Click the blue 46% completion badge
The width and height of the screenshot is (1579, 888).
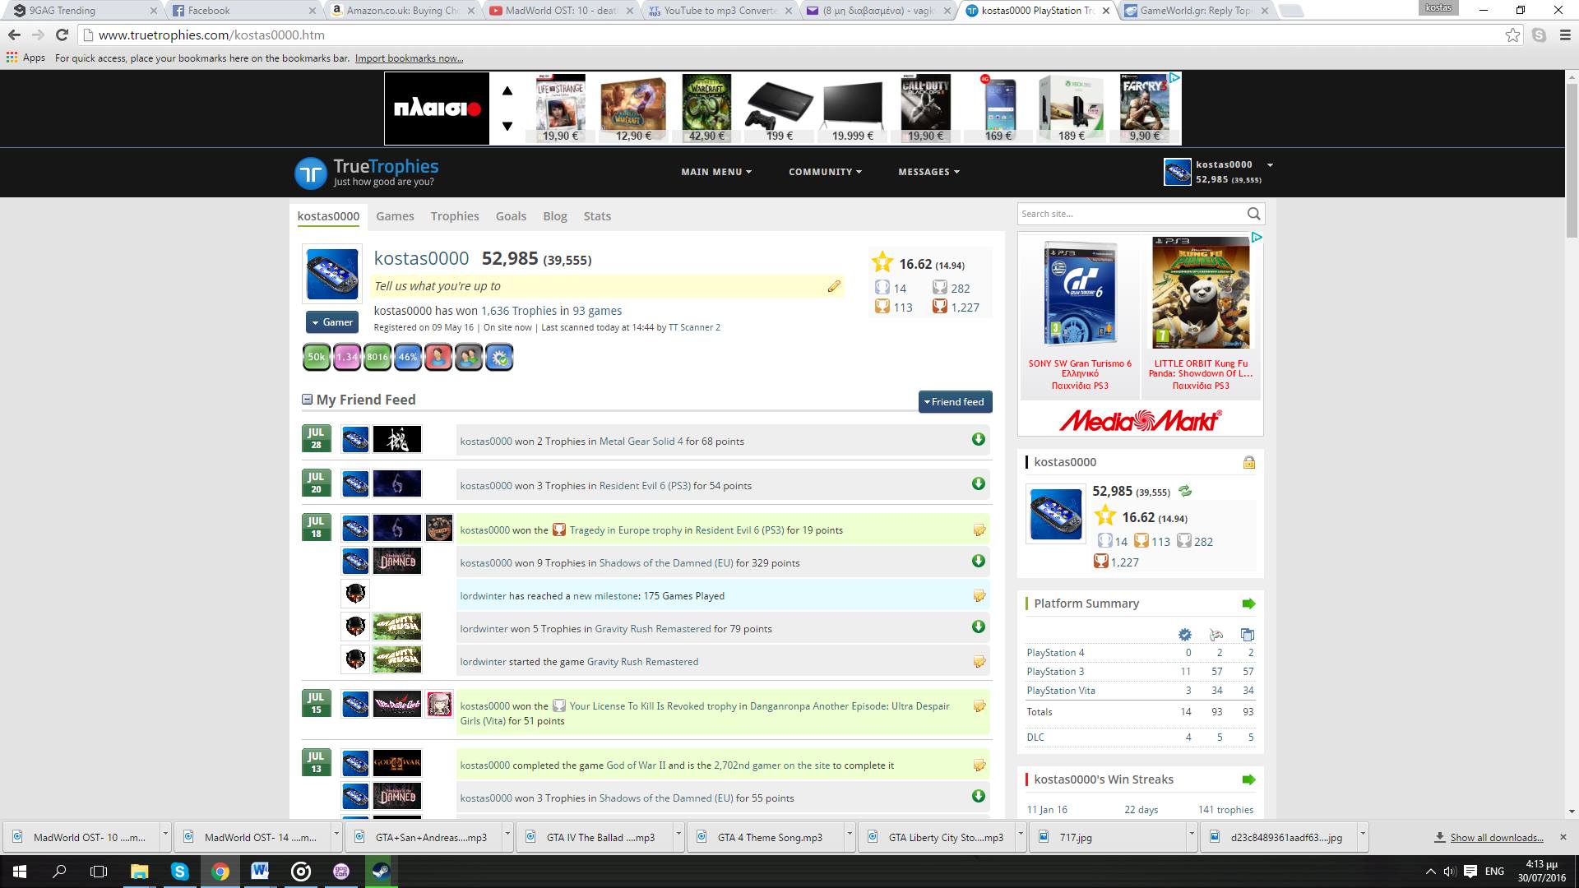tap(408, 357)
